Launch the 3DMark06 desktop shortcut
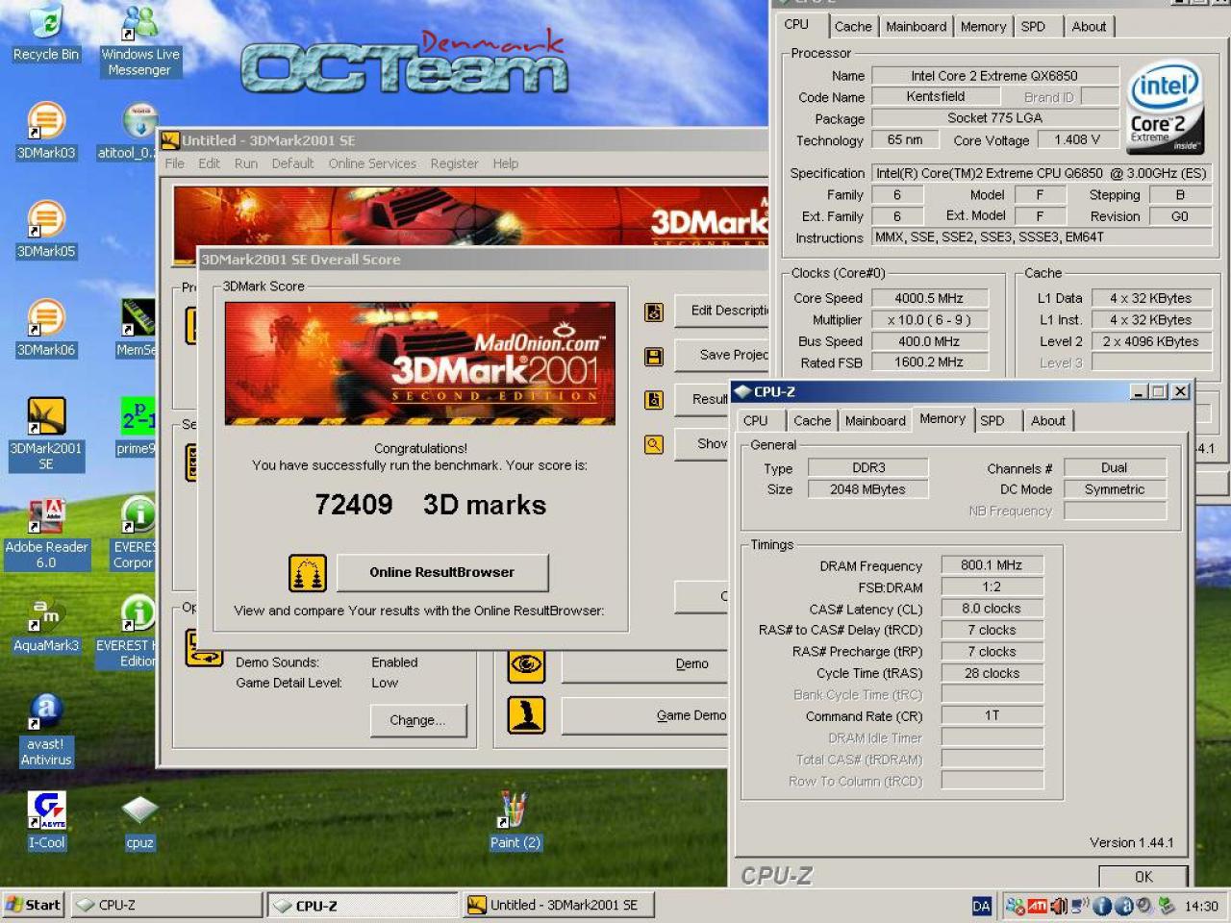Image resolution: width=1231 pixels, height=923 pixels. [x=45, y=329]
